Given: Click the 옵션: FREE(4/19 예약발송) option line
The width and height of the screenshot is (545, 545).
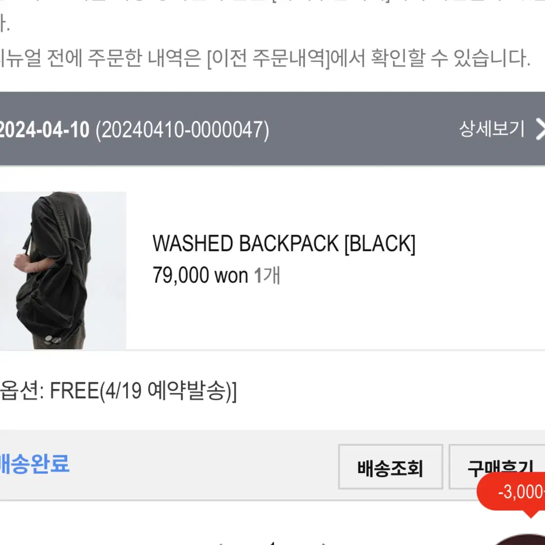Looking at the screenshot, I should pyautogui.click(x=118, y=391).
